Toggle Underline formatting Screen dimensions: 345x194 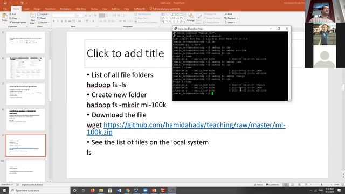[x=61, y=21]
